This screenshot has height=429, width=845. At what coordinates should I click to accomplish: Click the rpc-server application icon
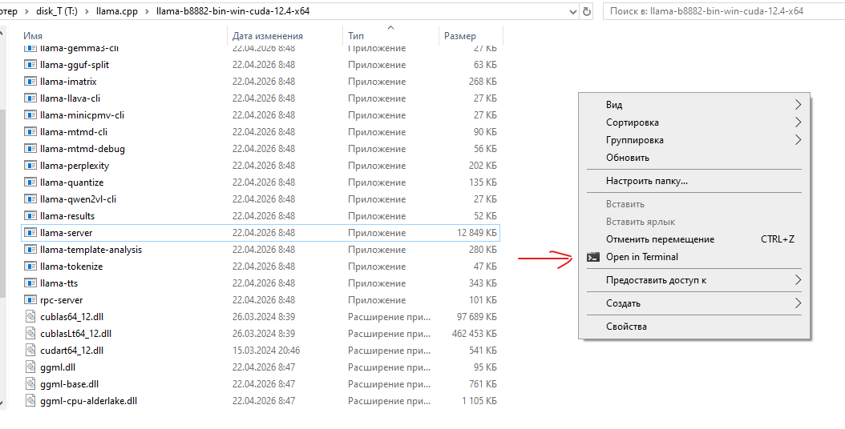[31, 300]
